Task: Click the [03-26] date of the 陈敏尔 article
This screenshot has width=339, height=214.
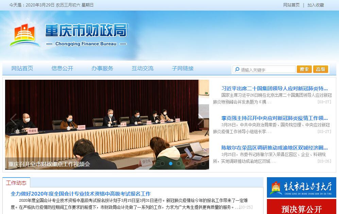Action: (324, 161)
